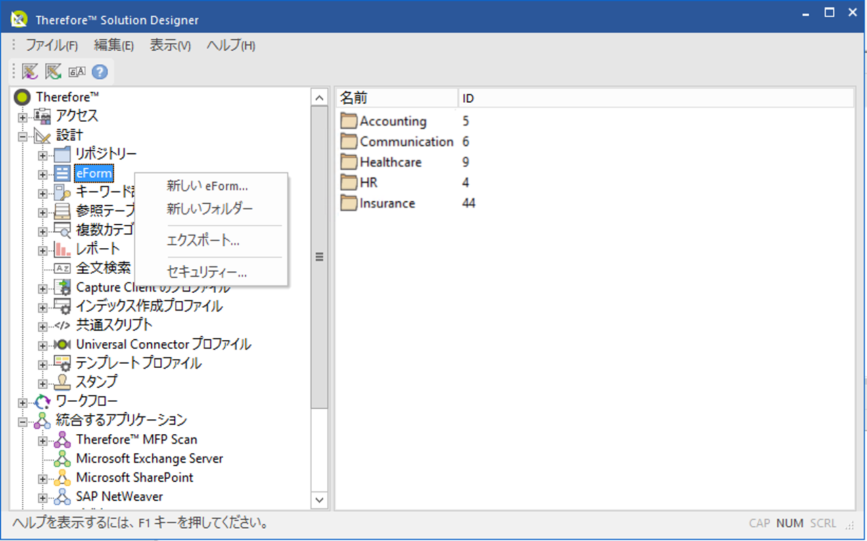Click the Healthcare folder icon
The width and height of the screenshot is (867, 541).
tap(348, 162)
